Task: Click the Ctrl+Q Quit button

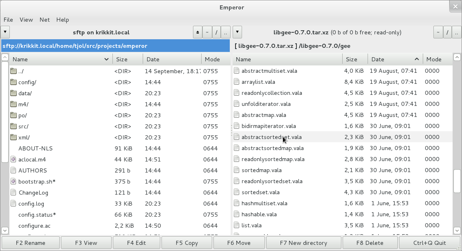Action: [x=430, y=243]
